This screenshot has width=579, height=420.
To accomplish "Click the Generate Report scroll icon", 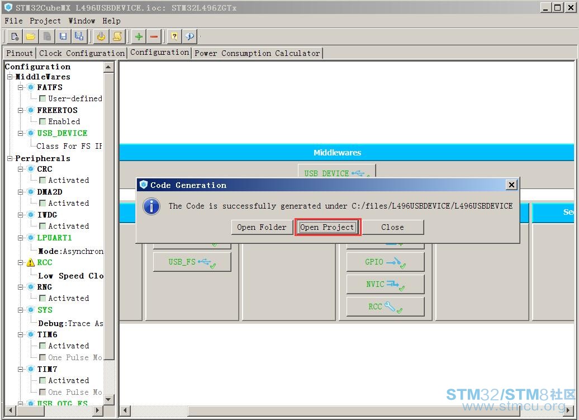I will click(117, 36).
